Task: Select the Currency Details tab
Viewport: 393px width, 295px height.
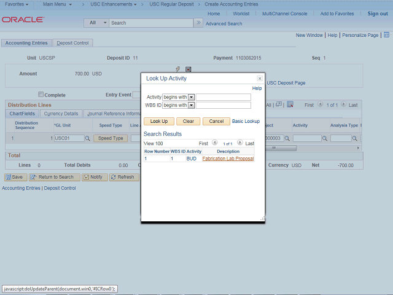Action: click(61, 114)
